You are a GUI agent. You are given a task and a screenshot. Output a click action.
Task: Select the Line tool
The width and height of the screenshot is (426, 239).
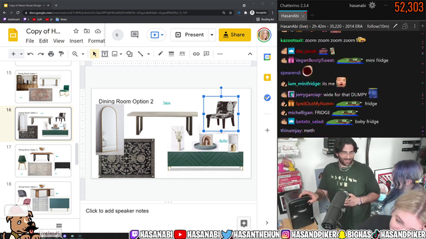pyautogui.click(x=140, y=54)
